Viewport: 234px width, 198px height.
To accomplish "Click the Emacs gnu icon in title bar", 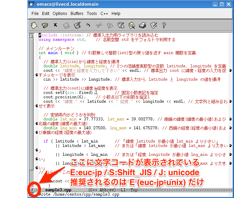I will pos(32,4).
